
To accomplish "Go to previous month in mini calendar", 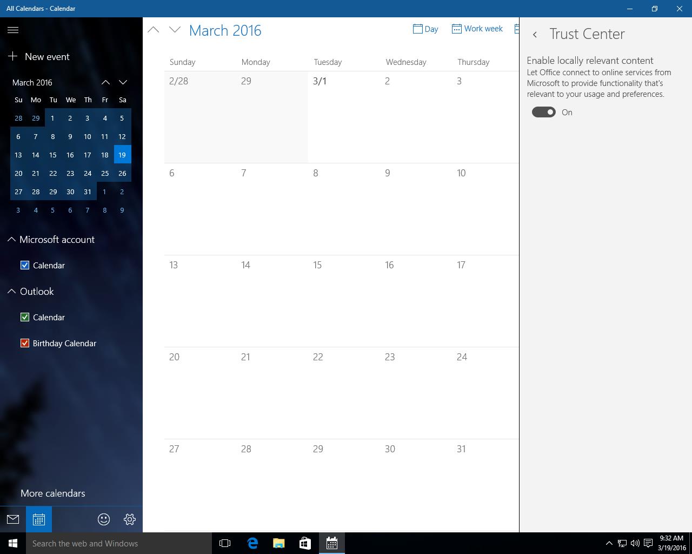I will (x=105, y=82).
